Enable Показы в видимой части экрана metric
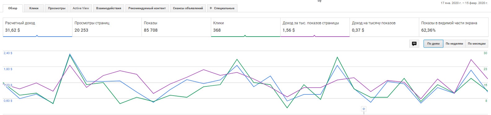 (x=454, y=27)
